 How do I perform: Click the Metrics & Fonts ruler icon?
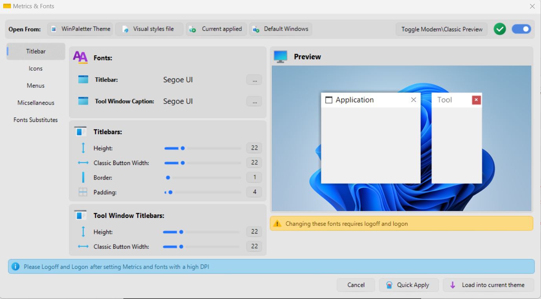coord(7,6)
